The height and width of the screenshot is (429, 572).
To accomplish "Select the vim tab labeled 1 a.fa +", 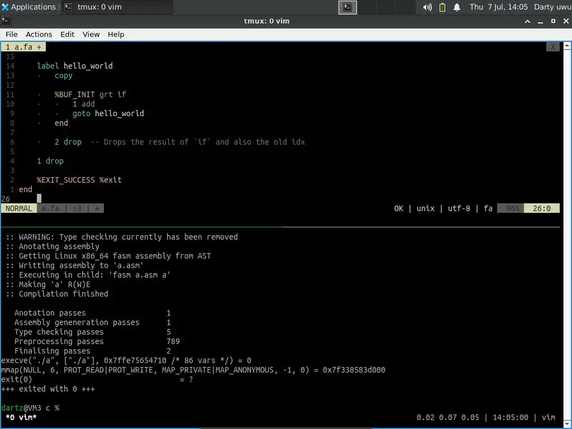I will point(23,47).
